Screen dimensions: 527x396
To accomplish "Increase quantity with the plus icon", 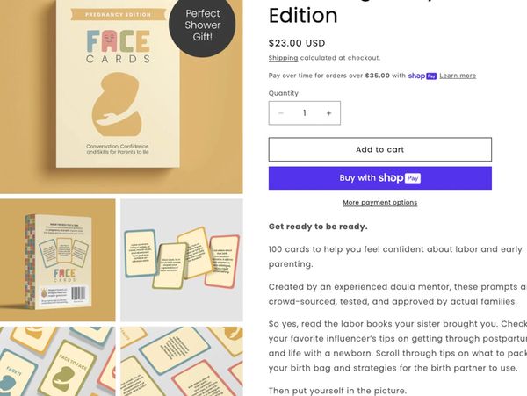I will click(x=329, y=113).
